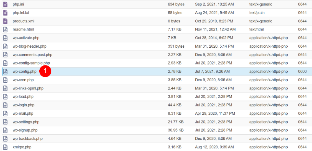Click the red number 1 marker
The width and height of the screenshot is (312, 151).
pyautogui.click(x=45, y=71)
